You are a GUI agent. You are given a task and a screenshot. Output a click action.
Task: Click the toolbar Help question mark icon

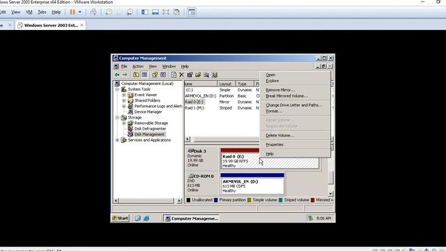click(x=155, y=75)
